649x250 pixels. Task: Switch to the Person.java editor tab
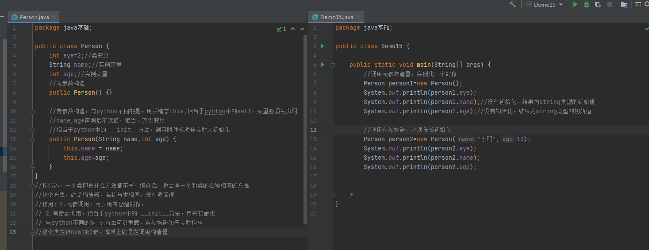click(34, 17)
